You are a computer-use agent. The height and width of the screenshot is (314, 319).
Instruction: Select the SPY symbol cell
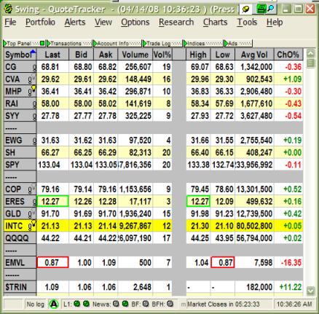pyautogui.click(x=20, y=165)
